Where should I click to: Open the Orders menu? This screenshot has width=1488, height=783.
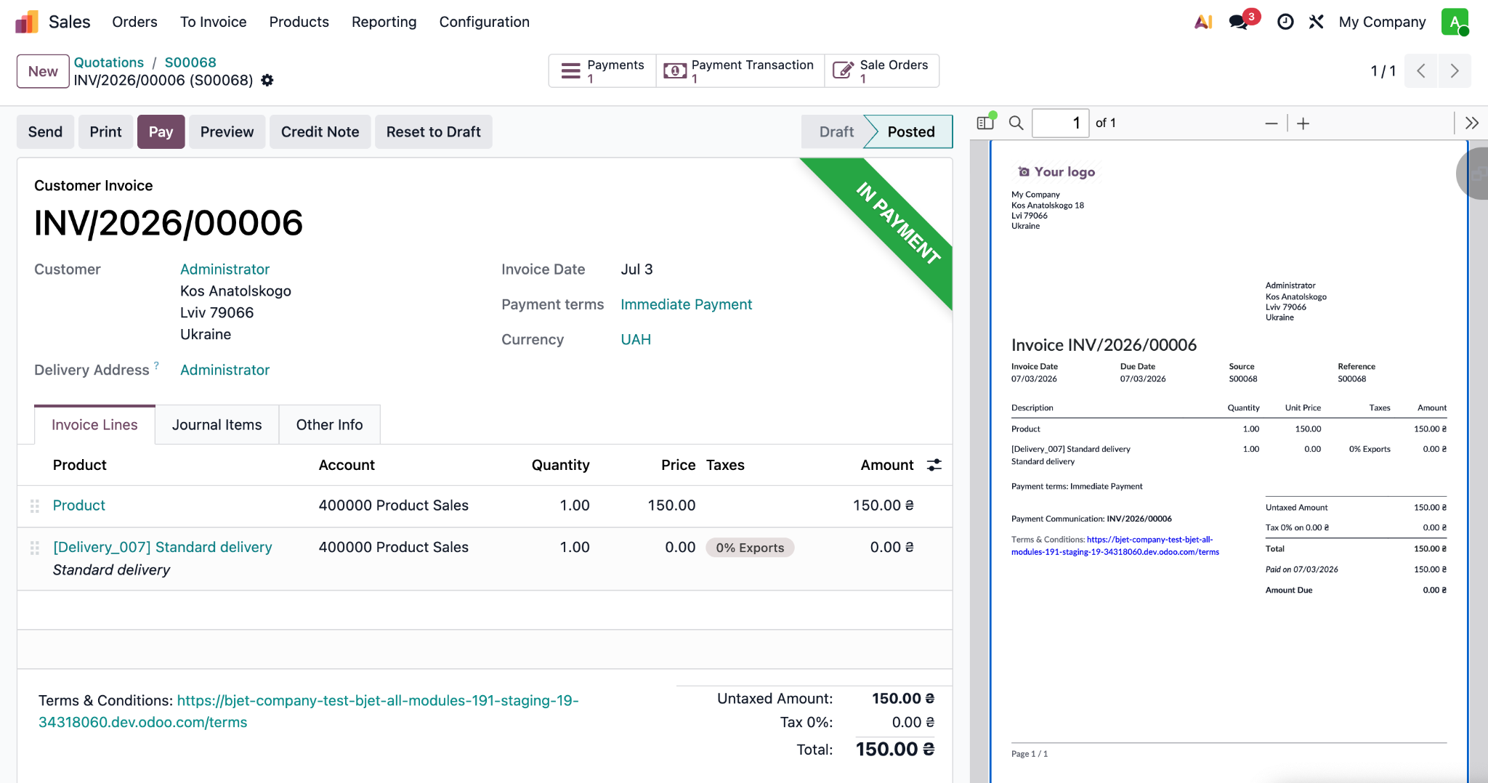(134, 22)
